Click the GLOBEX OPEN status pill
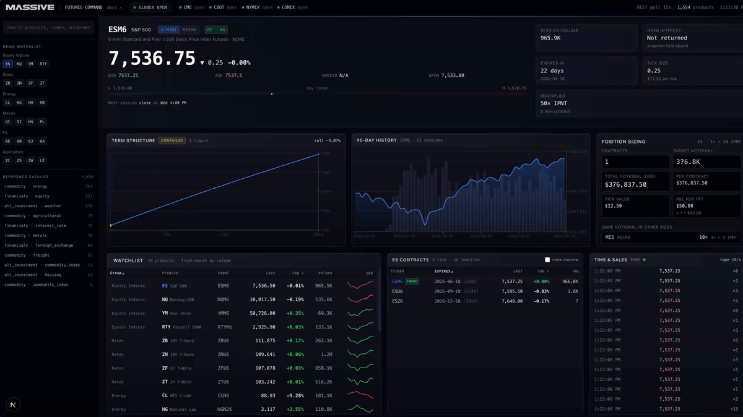This screenshot has height=417, width=743. point(150,7)
